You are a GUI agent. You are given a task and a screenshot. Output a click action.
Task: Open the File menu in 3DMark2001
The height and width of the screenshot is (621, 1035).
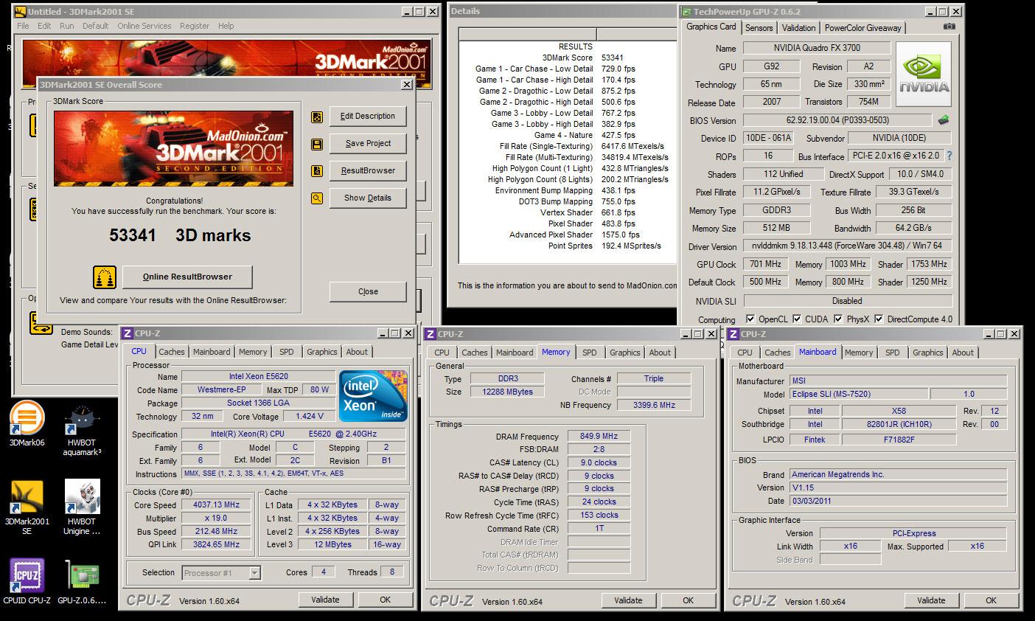(23, 26)
